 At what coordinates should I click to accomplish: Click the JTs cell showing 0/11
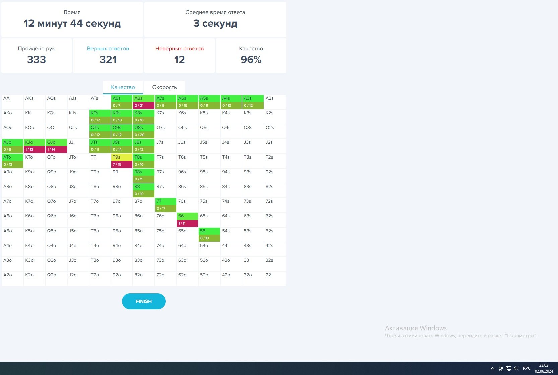tap(100, 146)
